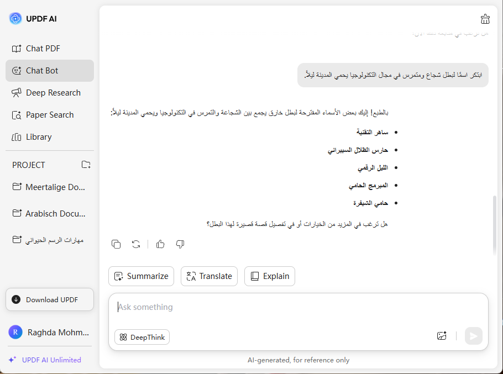Screen dimensions: 503x374
Task: Like the response with thumbs up
Action: click(x=160, y=244)
